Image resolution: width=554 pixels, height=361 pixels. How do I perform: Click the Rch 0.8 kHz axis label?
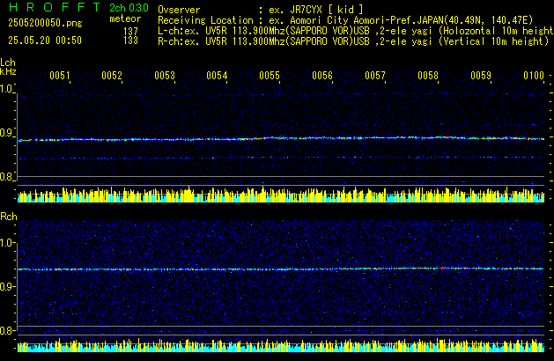pyautogui.click(x=7, y=330)
